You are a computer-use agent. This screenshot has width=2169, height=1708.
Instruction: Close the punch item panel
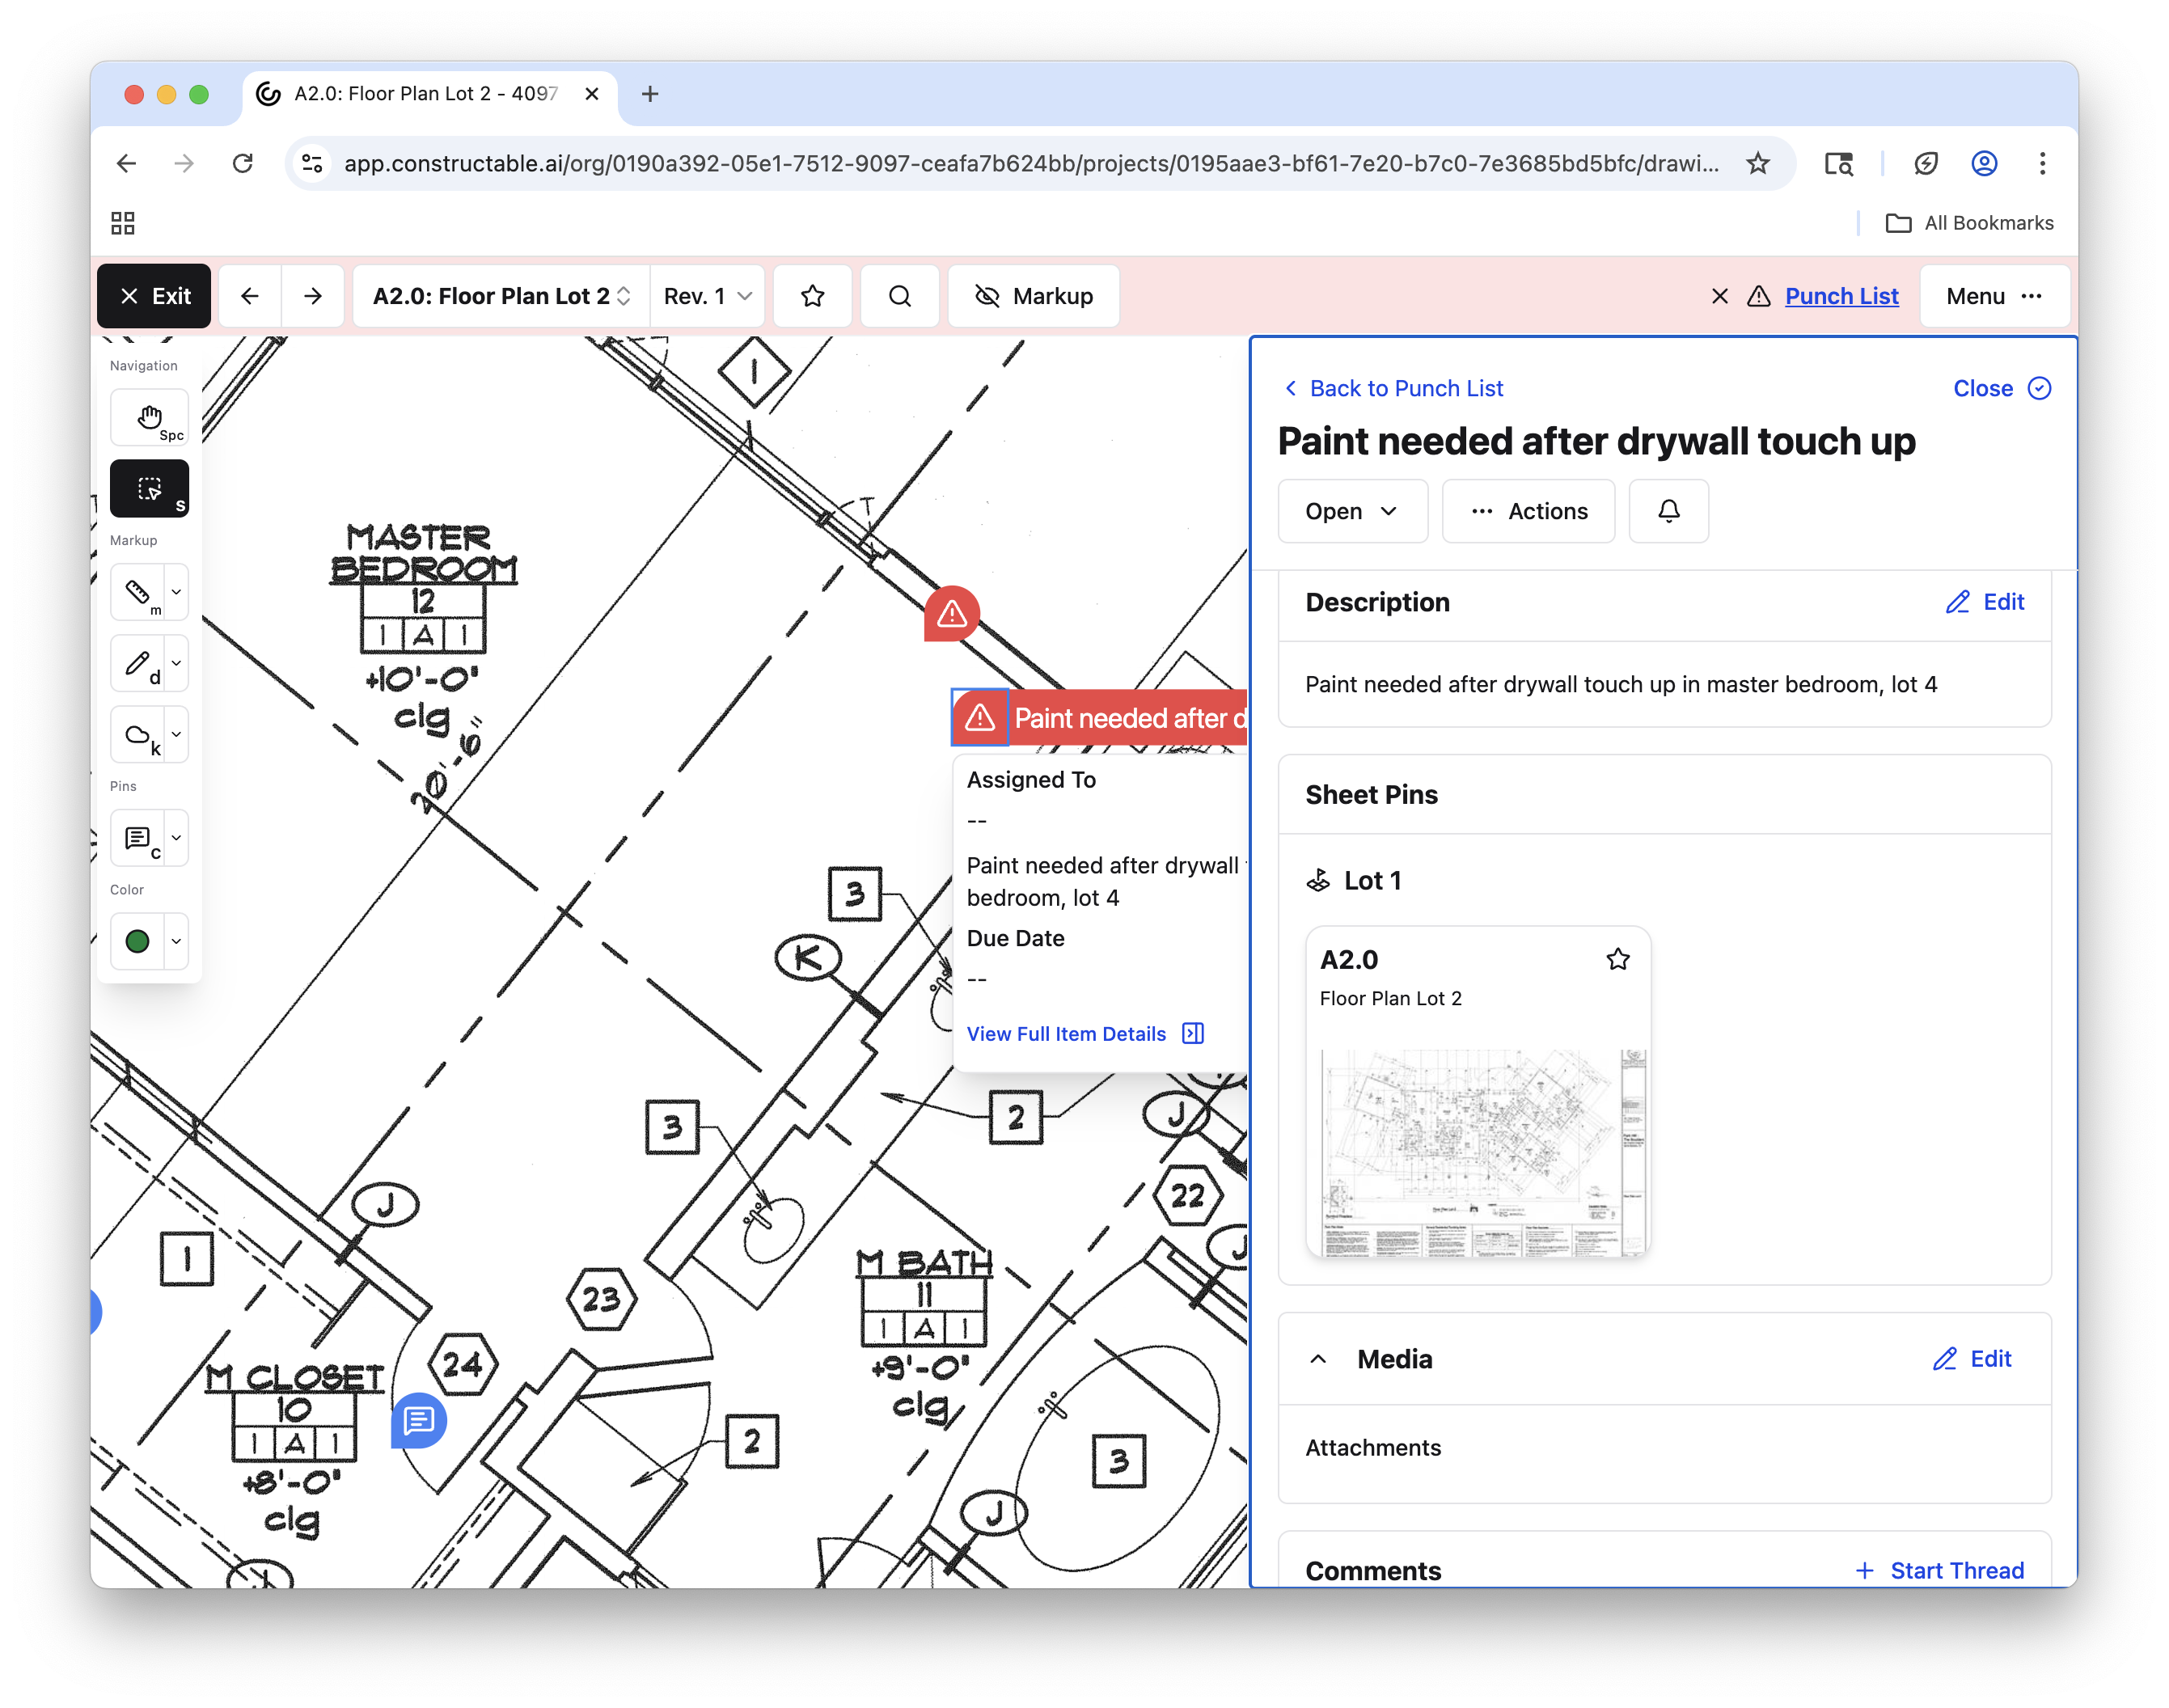point(2002,388)
